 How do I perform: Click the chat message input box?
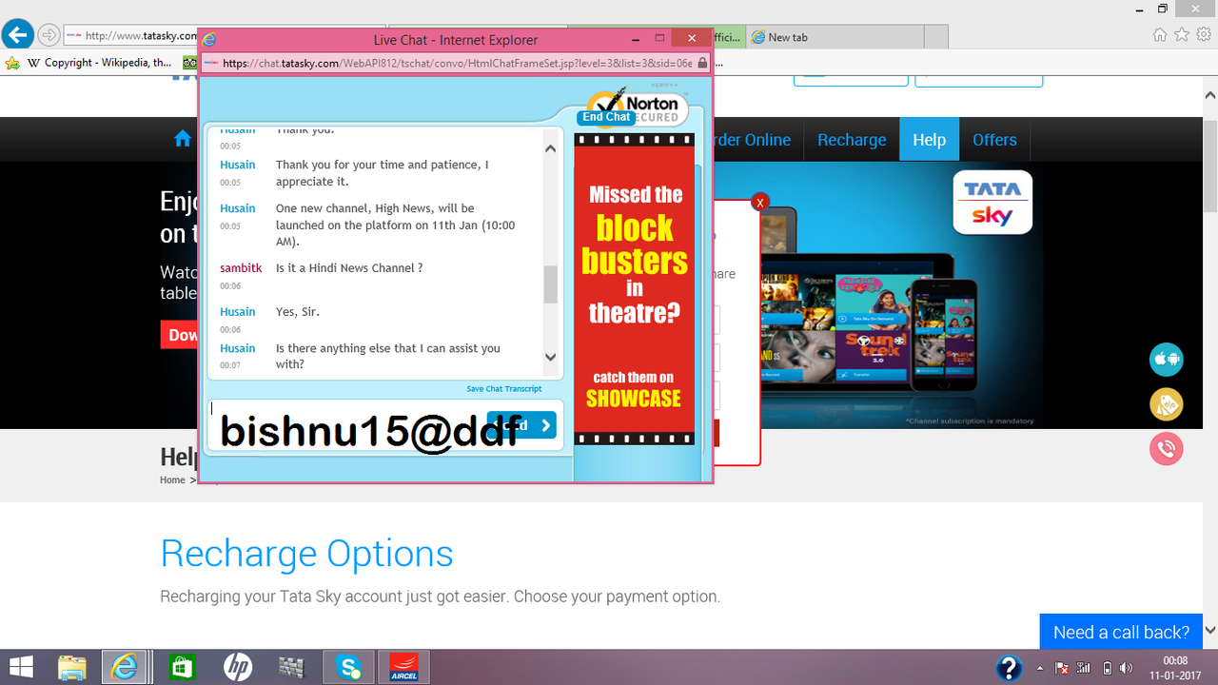(x=385, y=425)
